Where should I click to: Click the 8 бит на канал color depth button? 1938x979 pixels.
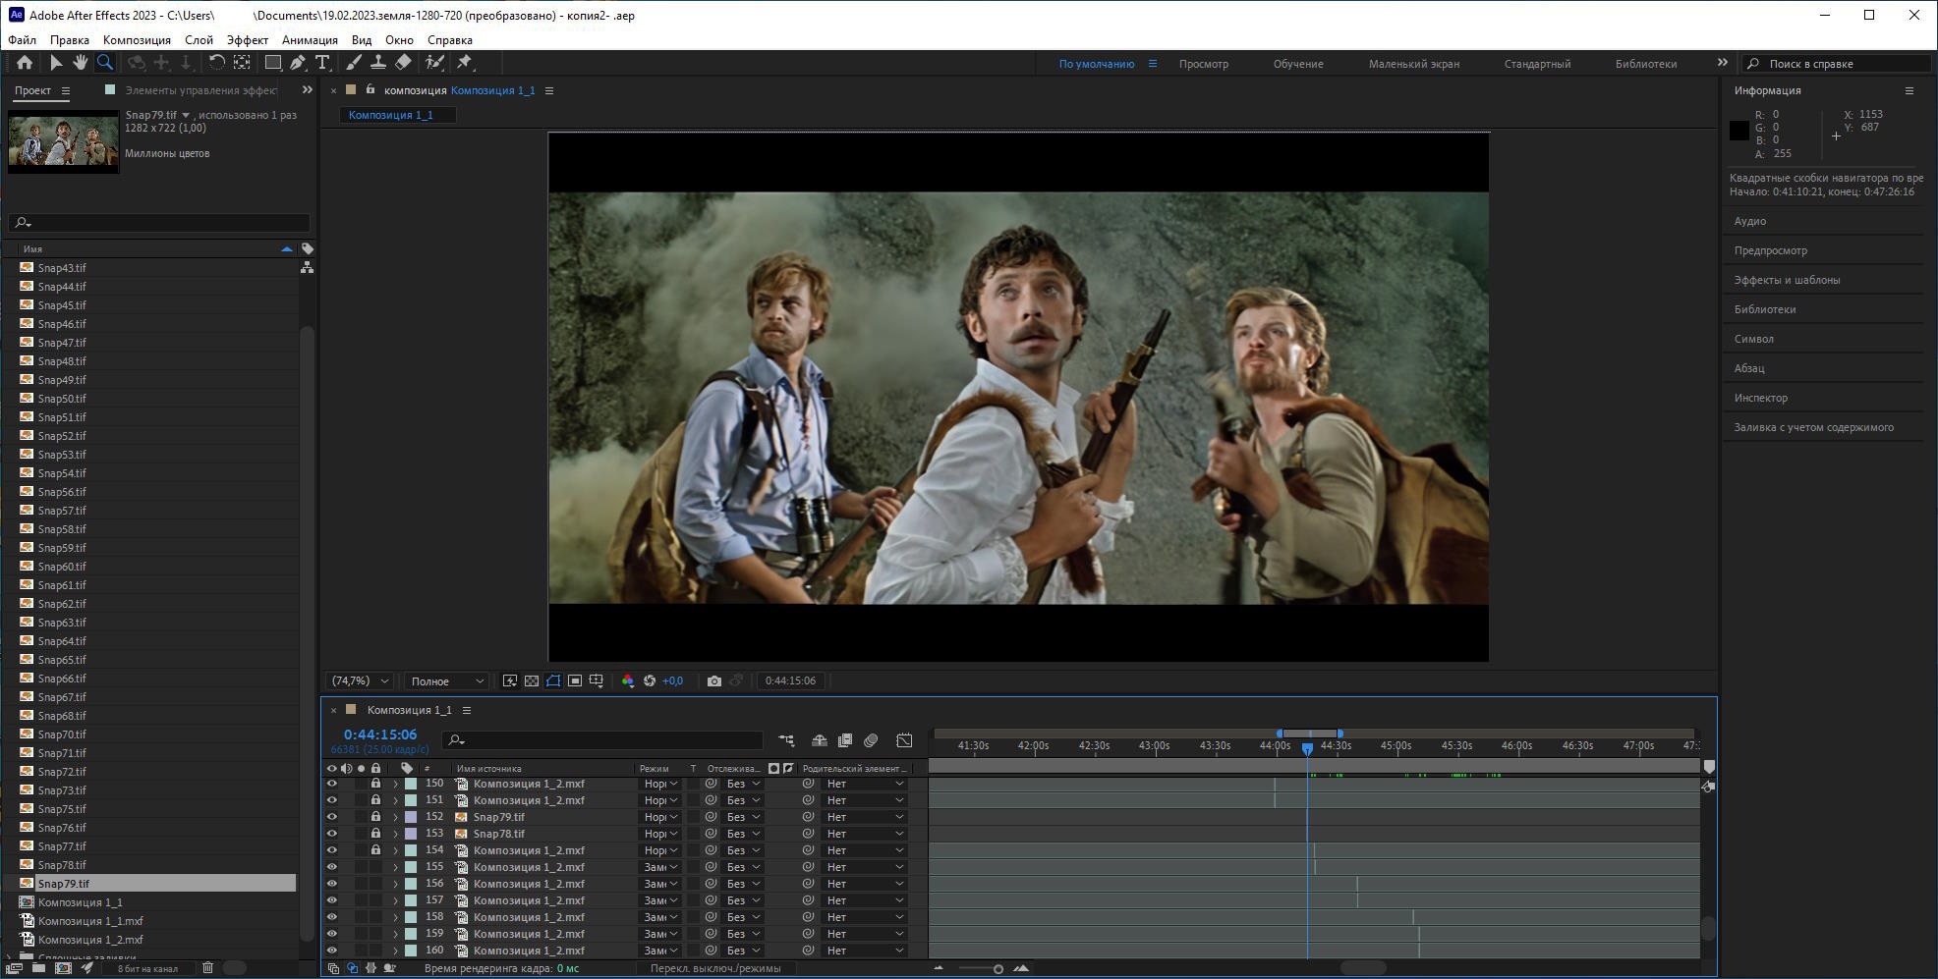click(x=147, y=968)
